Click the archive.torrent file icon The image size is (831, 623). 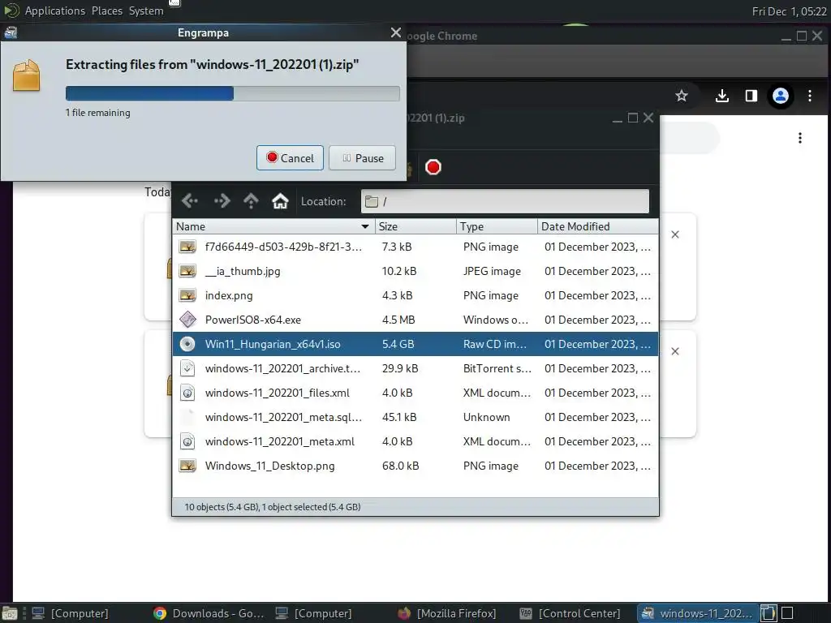[x=187, y=368]
